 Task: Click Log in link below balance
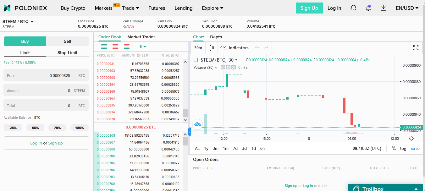36,143
